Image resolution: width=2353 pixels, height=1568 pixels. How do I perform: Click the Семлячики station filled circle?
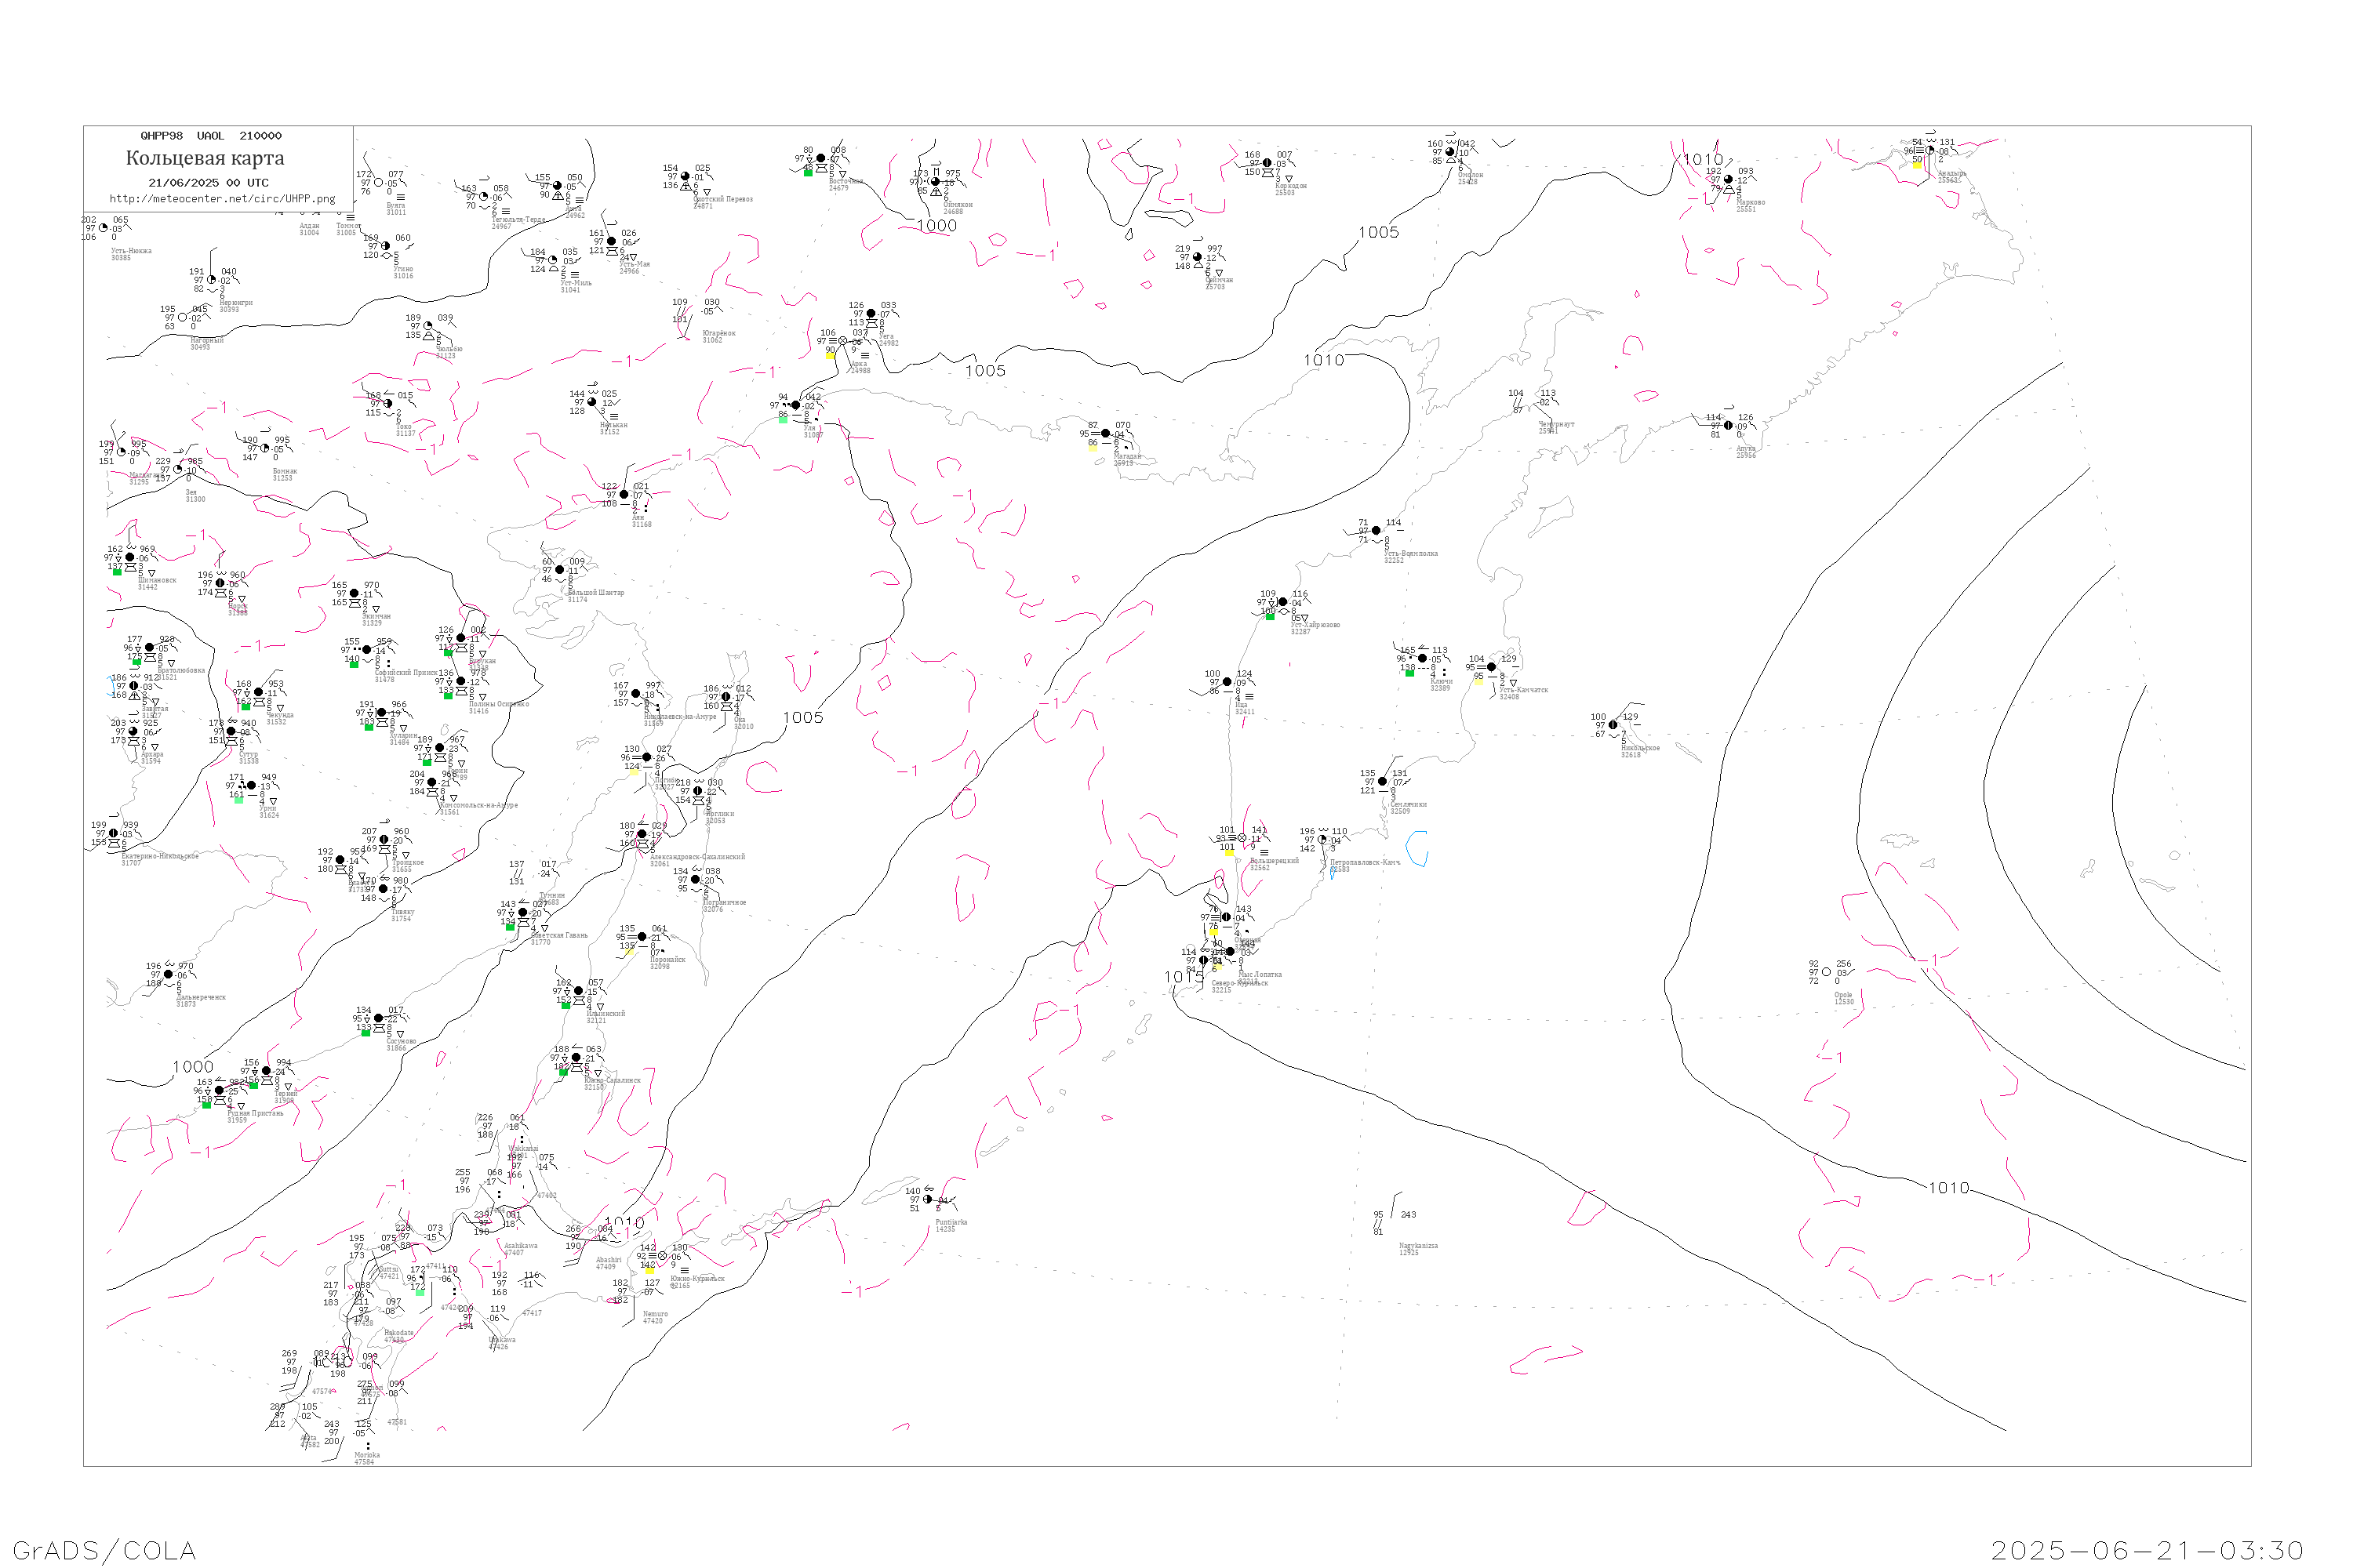coord(1383,782)
